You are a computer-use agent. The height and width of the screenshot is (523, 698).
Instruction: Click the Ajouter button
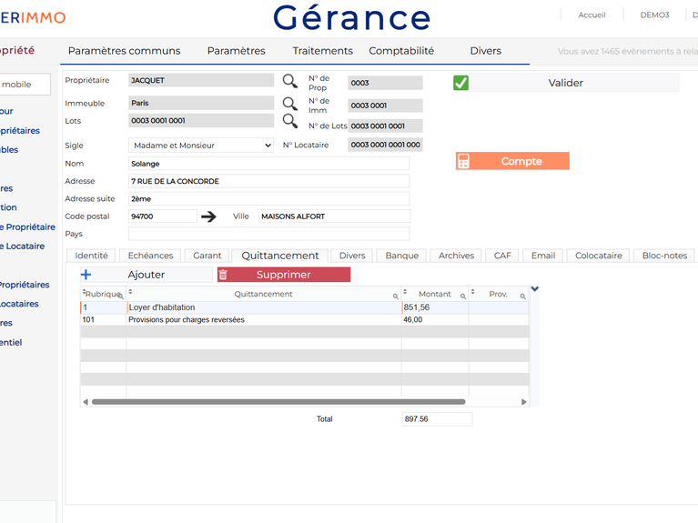click(146, 275)
